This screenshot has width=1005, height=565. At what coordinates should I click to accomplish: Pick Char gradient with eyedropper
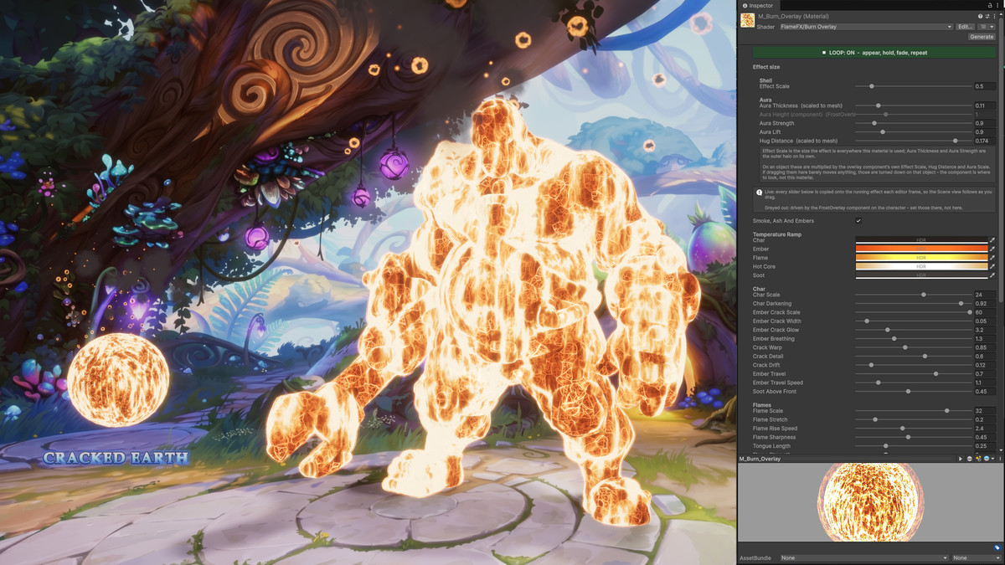pos(992,239)
